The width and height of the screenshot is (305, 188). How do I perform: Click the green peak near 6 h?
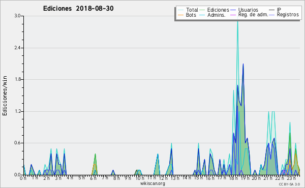96,154
